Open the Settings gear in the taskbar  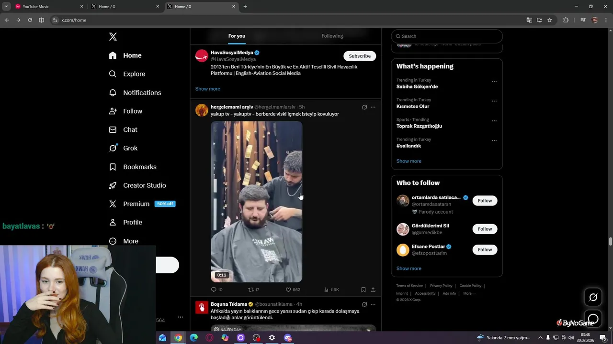(272, 338)
